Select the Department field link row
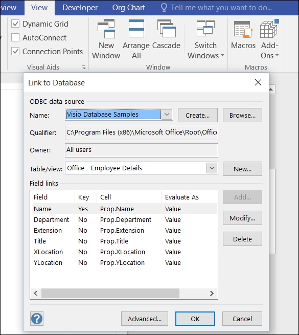 point(125,219)
